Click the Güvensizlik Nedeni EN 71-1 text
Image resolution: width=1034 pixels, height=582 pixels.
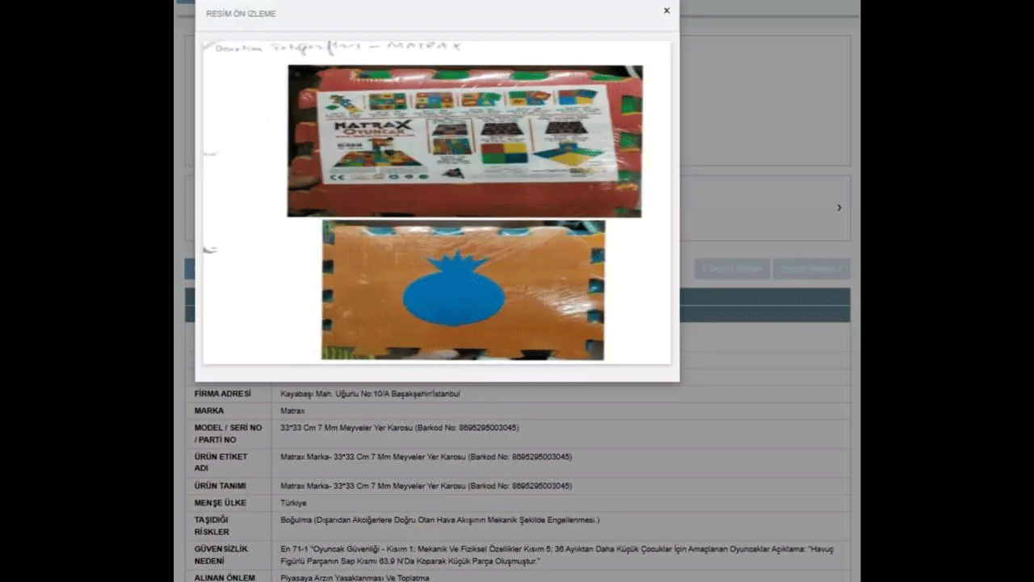pos(557,555)
